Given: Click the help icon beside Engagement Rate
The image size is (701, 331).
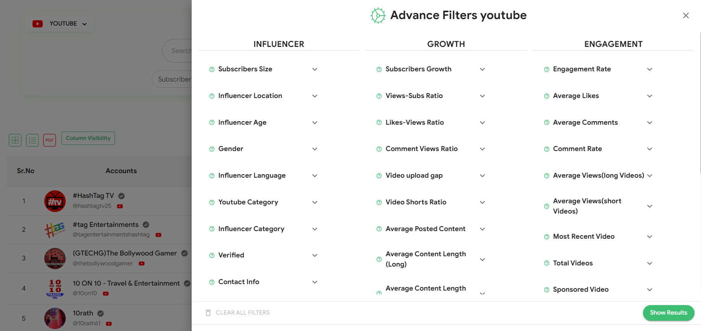Looking at the screenshot, I should point(546,69).
